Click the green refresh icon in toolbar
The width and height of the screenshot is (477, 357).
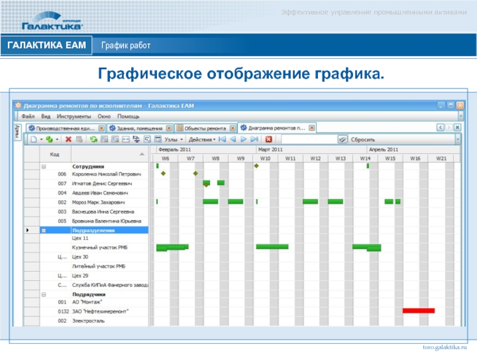[93, 139]
